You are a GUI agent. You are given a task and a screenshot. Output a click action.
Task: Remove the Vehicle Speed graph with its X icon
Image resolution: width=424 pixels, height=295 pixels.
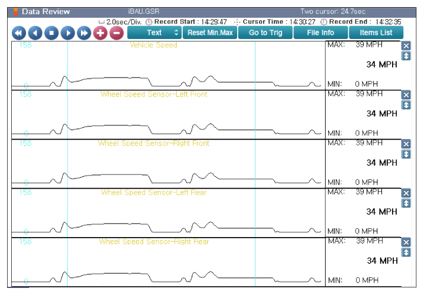406,46
